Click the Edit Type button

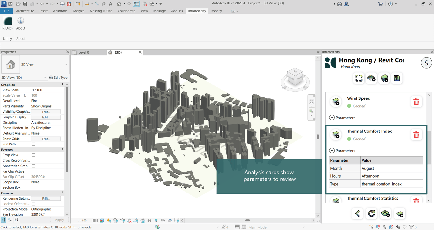58,78
